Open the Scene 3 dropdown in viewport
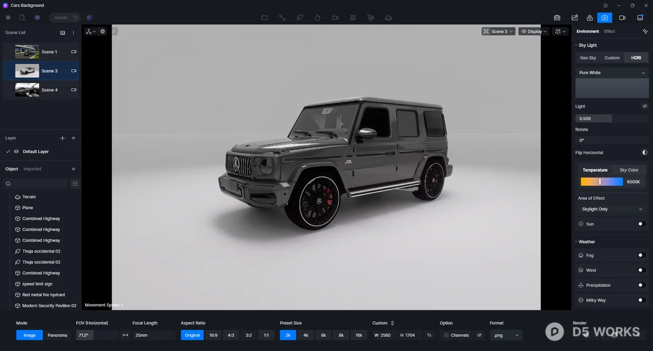 pos(498,31)
